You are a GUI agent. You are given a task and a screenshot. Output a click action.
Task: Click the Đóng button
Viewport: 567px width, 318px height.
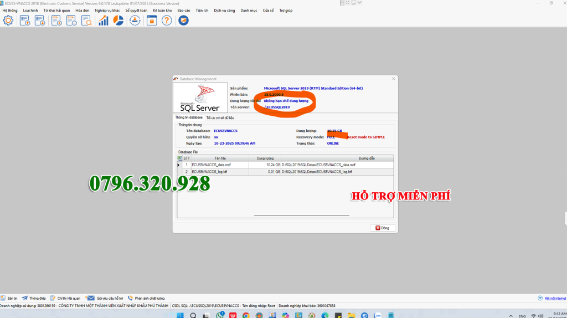pyautogui.click(x=382, y=228)
